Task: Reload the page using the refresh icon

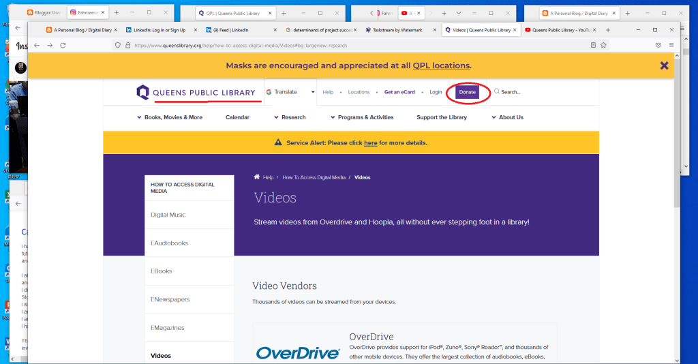Action: click(x=63, y=45)
